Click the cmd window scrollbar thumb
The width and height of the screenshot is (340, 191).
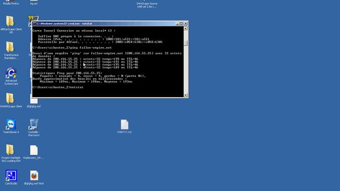(185, 43)
